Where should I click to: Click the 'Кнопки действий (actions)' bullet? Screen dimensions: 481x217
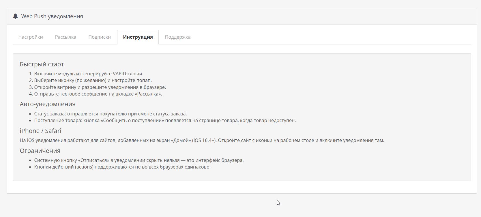(122, 167)
